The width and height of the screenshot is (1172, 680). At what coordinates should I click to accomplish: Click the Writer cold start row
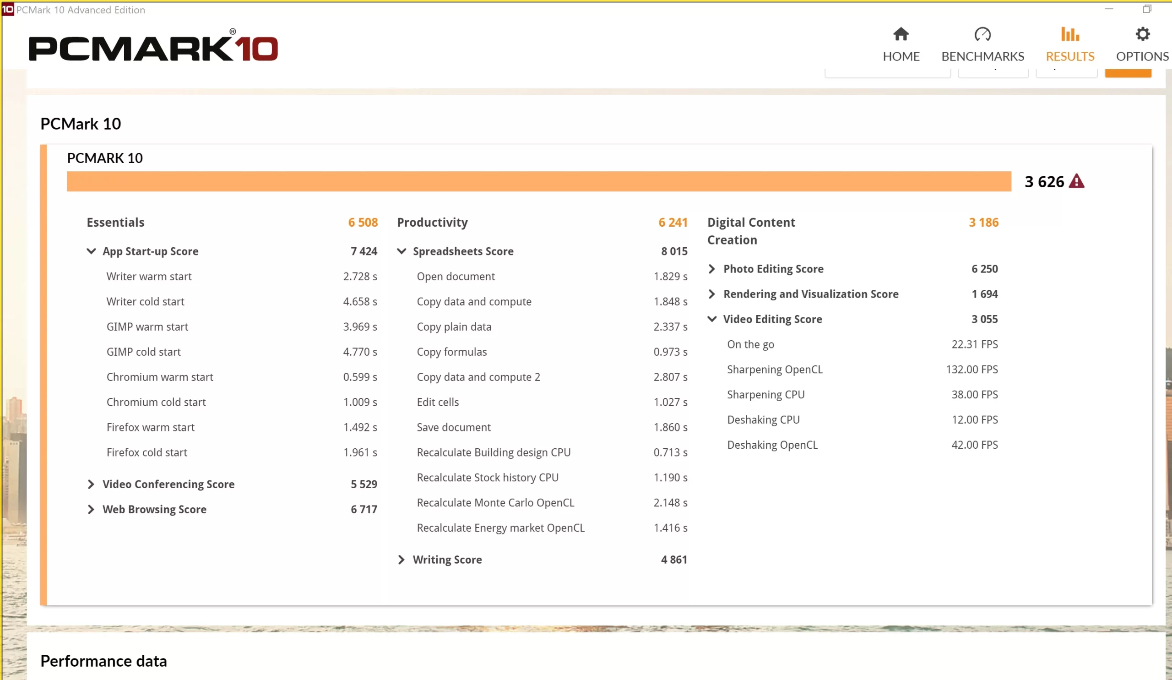pyautogui.click(x=241, y=301)
